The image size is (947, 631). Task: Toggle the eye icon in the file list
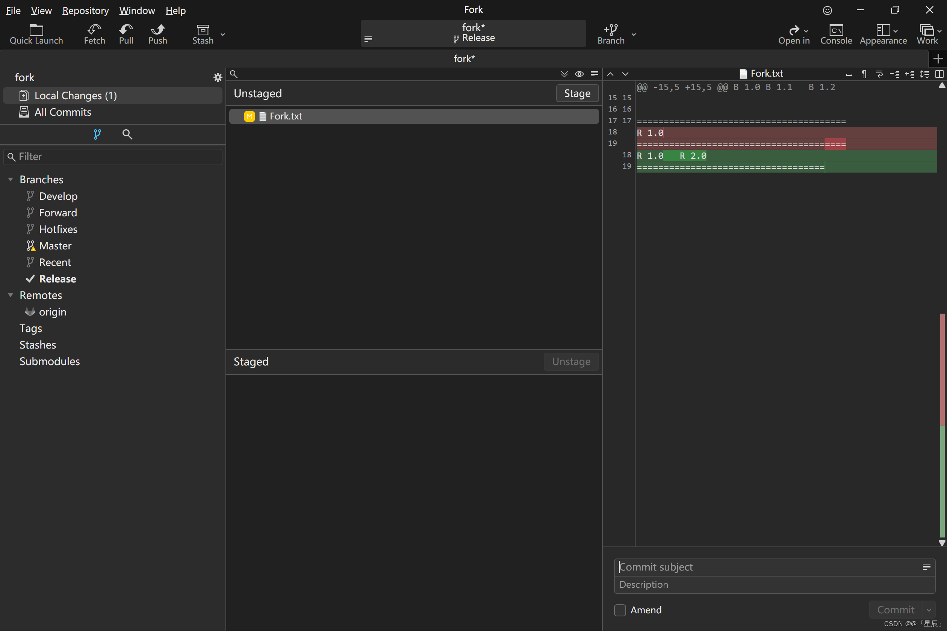click(579, 74)
